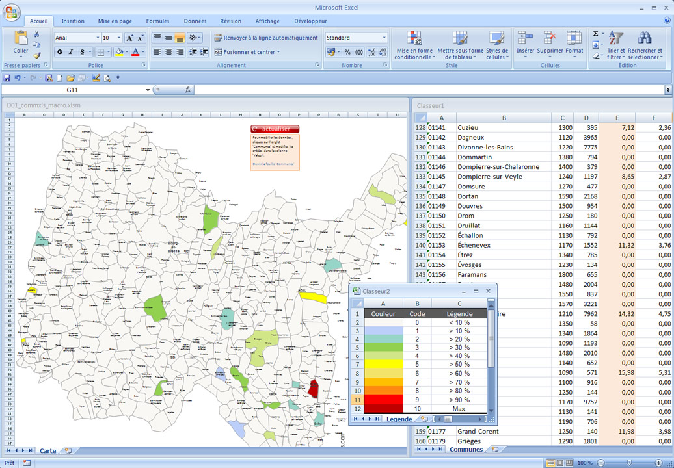
Task: Toggle middle vertical alignment
Action: 168,38
